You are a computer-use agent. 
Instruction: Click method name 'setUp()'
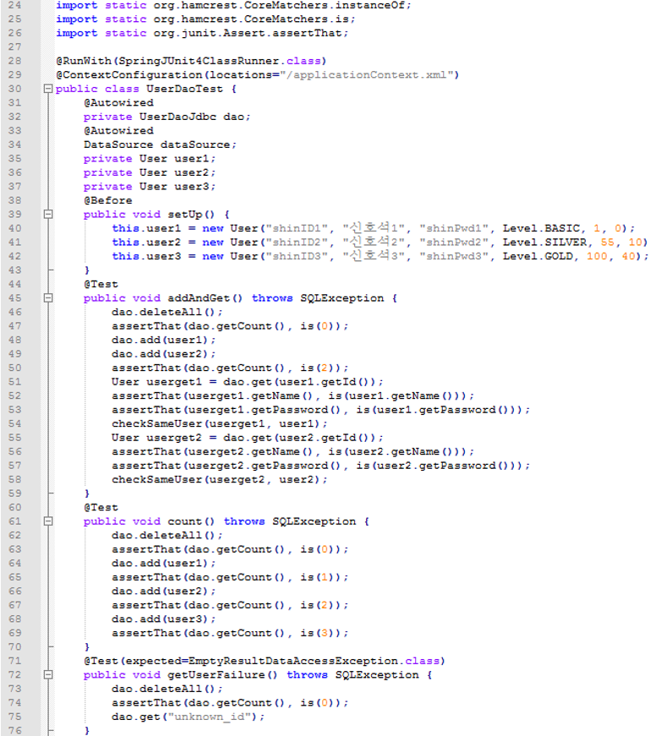(x=191, y=215)
